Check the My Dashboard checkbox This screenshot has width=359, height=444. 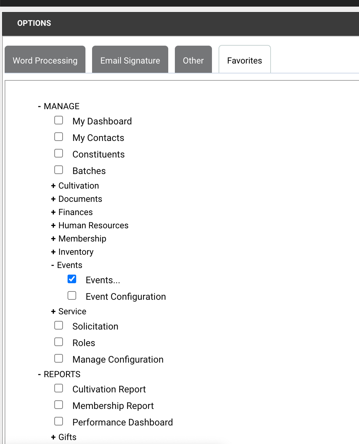point(59,120)
